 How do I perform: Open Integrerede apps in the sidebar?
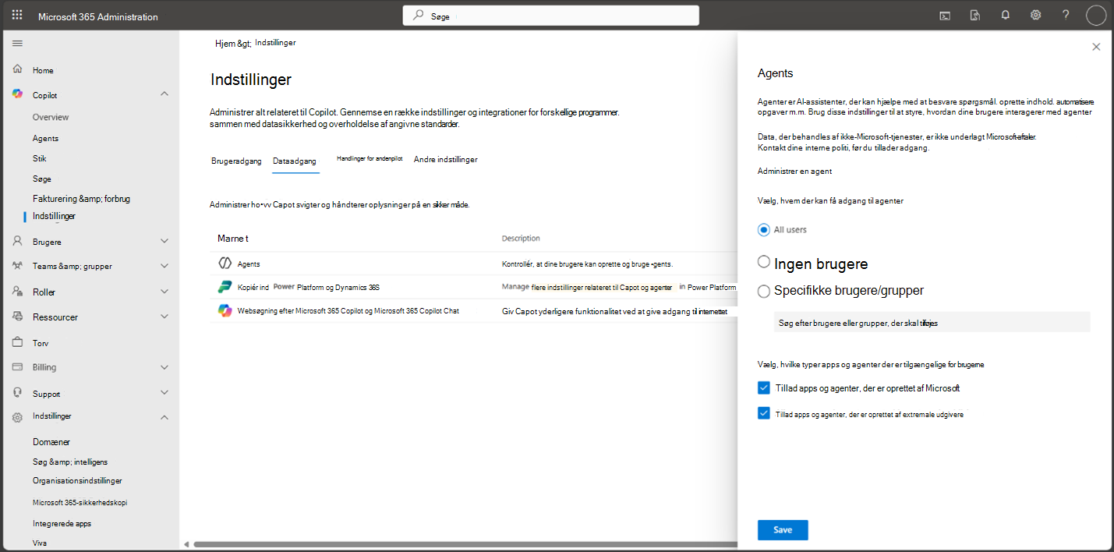(x=62, y=524)
